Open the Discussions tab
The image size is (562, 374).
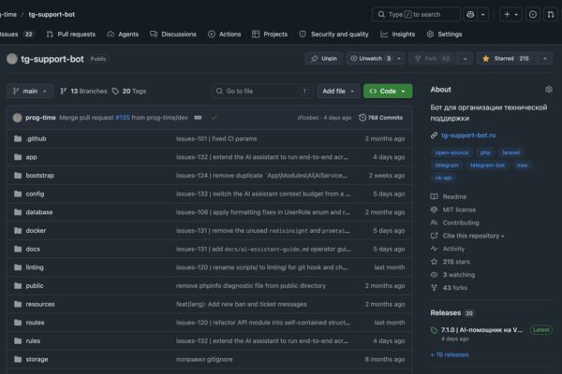pos(173,35)
